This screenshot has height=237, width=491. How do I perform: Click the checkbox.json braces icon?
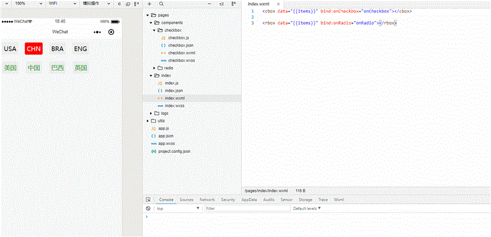163,45
